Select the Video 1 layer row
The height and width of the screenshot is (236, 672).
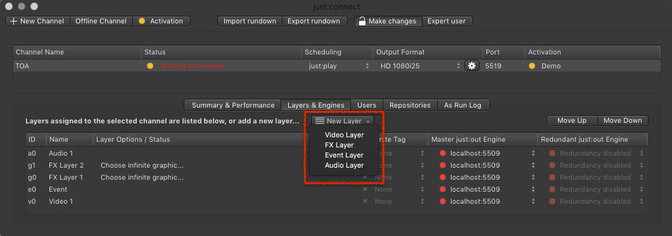coord(337,201)
